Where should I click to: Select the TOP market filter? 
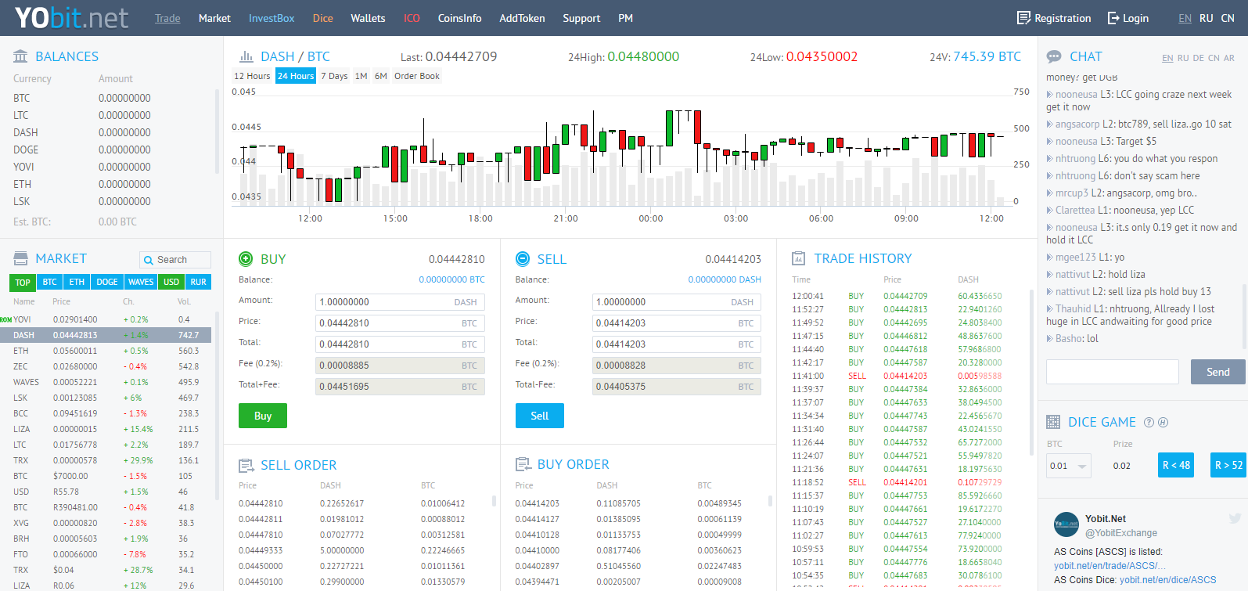coord(23,283)
